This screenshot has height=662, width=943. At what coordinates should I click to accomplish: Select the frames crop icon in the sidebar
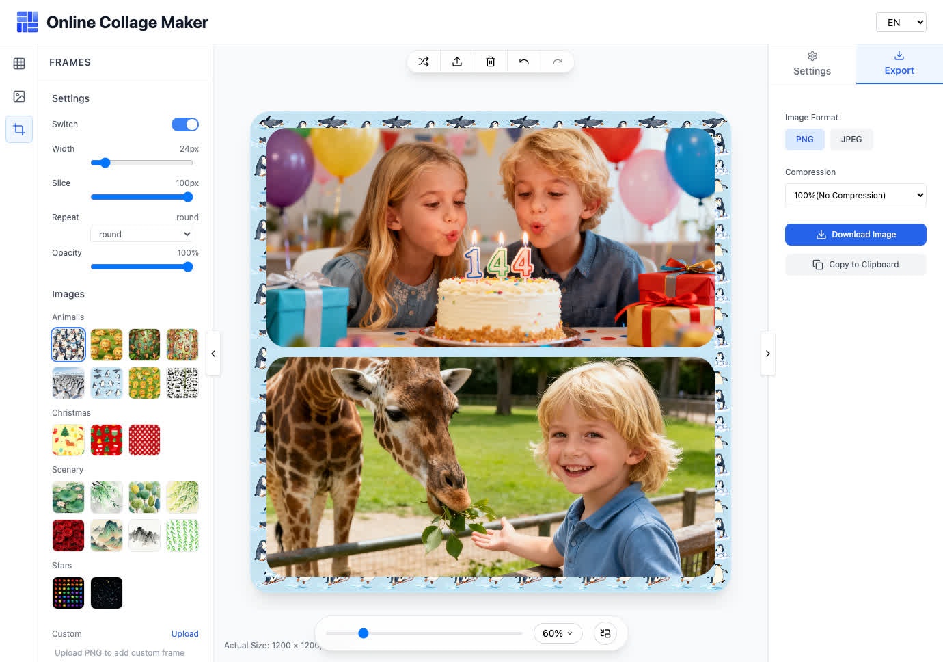pyautogui.click(x=18, y=129)
